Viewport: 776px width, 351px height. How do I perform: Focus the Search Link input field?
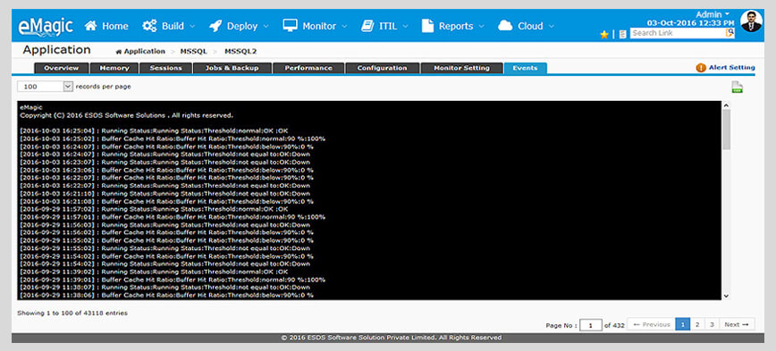pos(678,33)
